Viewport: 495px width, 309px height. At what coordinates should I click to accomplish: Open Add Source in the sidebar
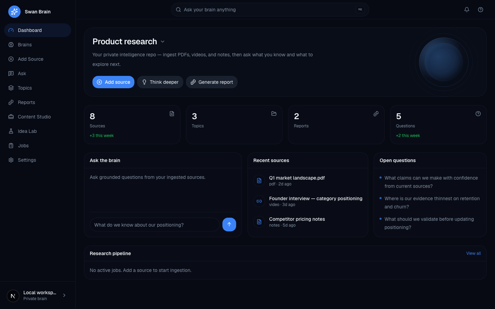(37, 59)
